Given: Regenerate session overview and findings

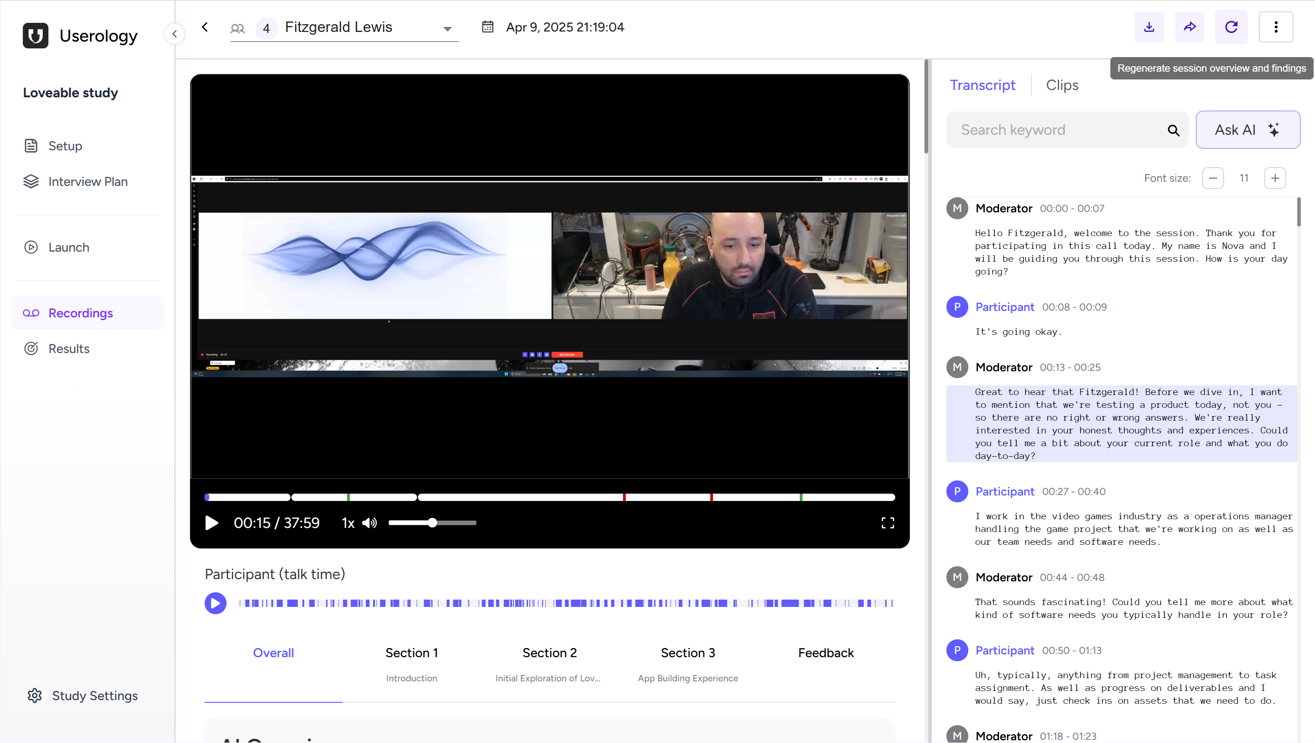Looking at the screenshot, I should (1231, 27).
